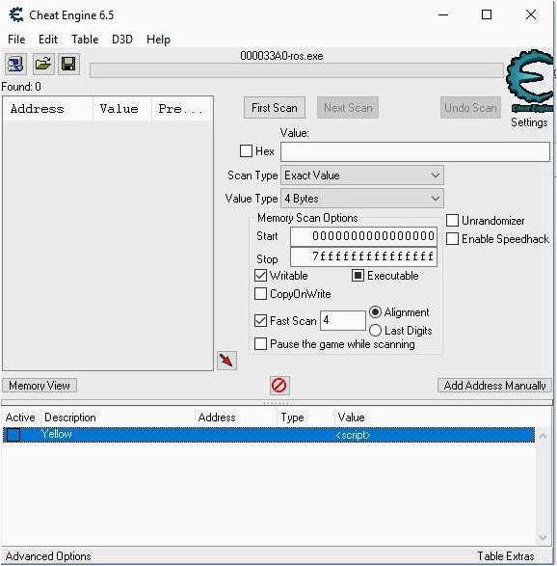Select the Last Digits radio button

click(x=375, y=330)
